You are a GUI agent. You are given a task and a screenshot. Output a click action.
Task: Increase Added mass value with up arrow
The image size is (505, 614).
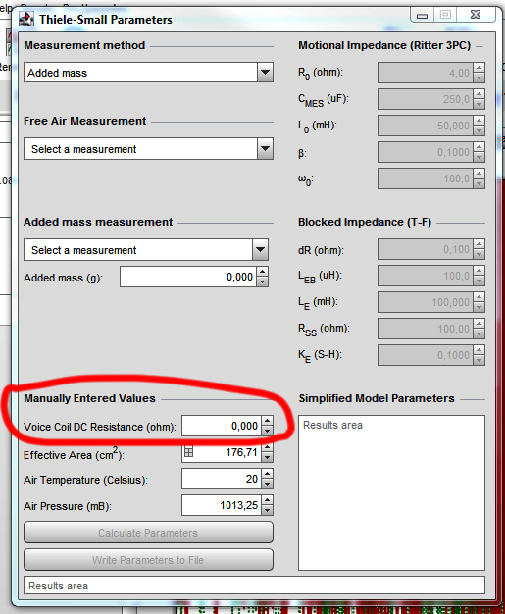(262, 272)
